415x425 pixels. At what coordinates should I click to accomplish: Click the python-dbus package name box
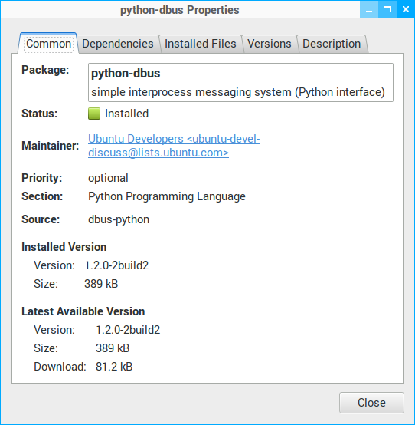pos(240,82)
